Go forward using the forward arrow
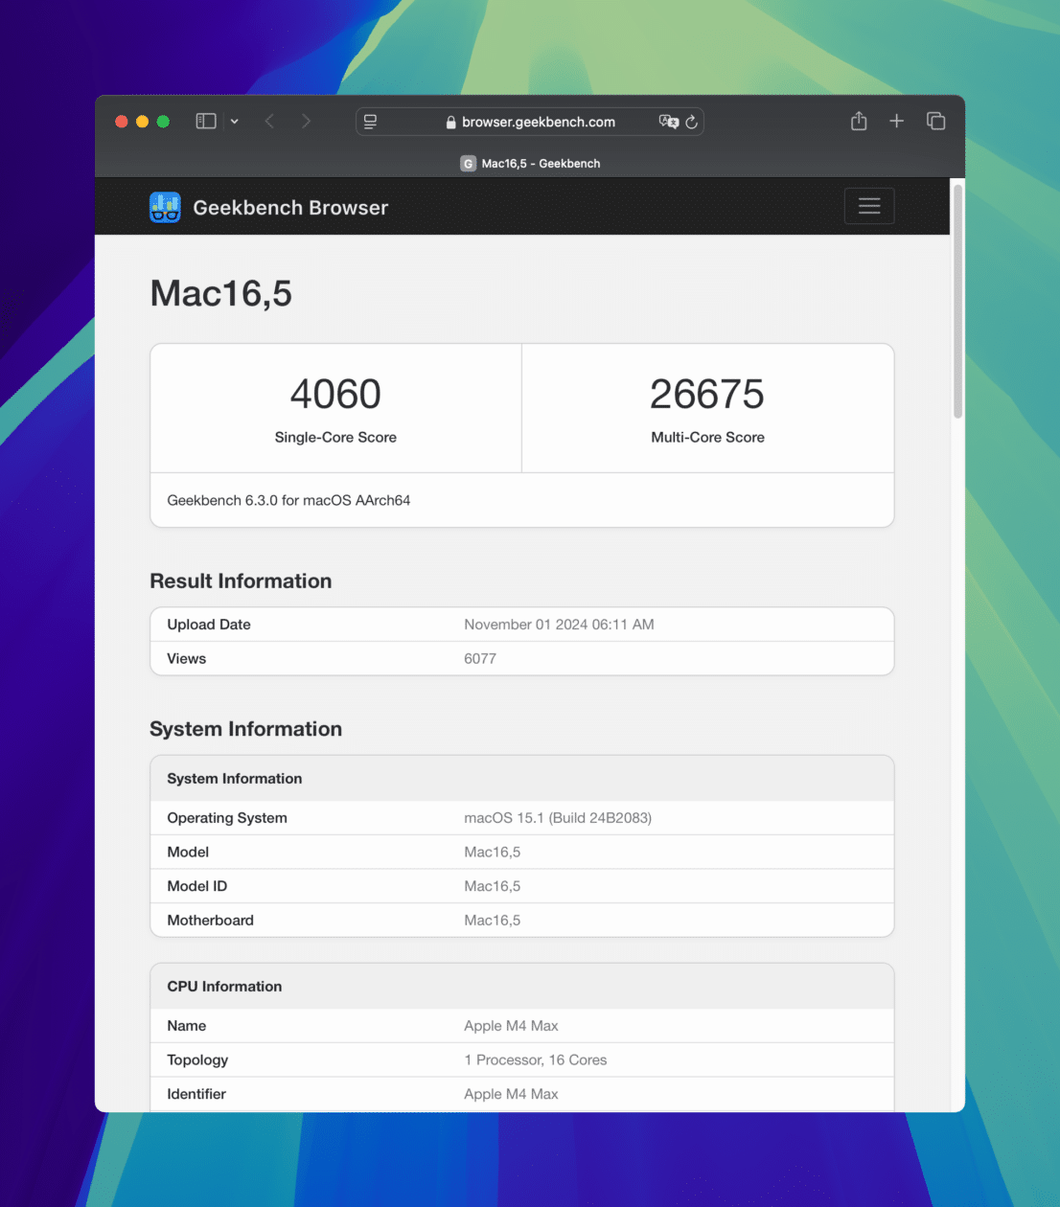The height and width of the screenshot is (1207, 1060). 306,121
